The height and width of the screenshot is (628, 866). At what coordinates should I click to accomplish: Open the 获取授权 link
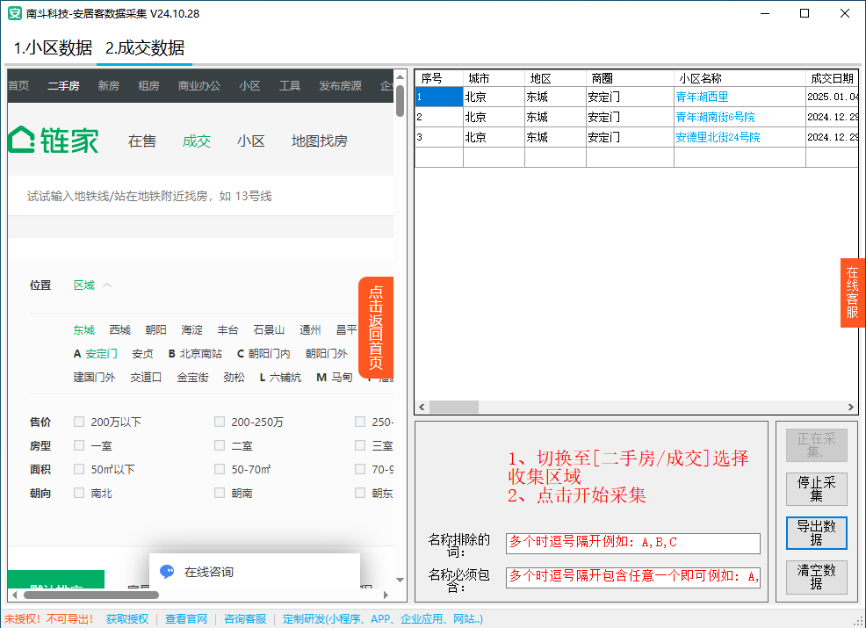(x=127, y=618)
